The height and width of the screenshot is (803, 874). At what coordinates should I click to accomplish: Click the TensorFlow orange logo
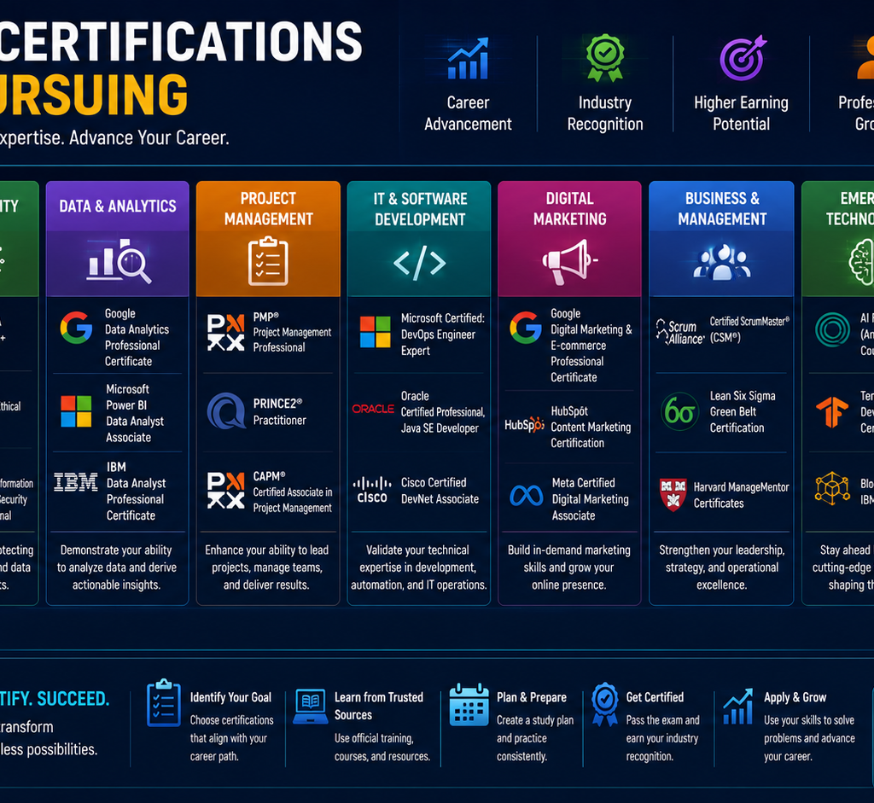pyautogui.click(x=831, y=412)
